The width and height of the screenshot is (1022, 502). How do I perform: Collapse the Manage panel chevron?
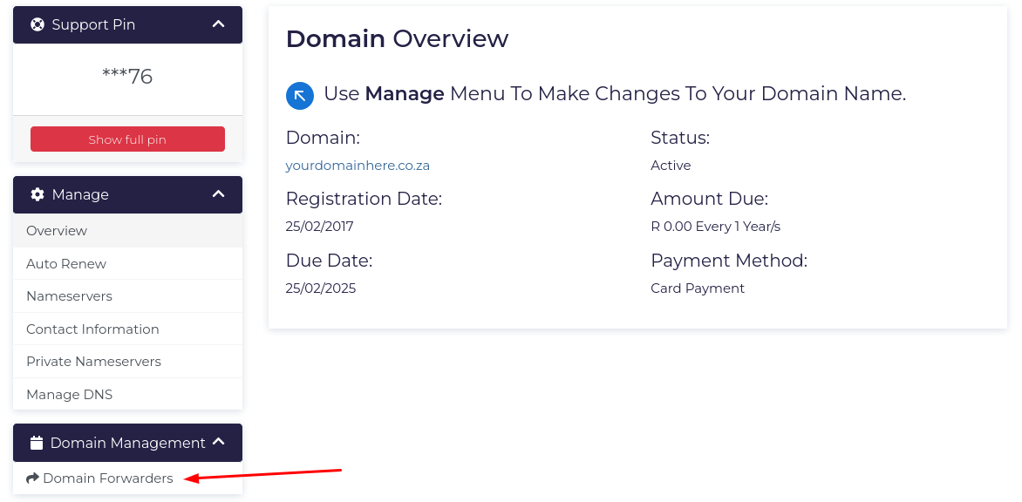click(x=219, y=194)
